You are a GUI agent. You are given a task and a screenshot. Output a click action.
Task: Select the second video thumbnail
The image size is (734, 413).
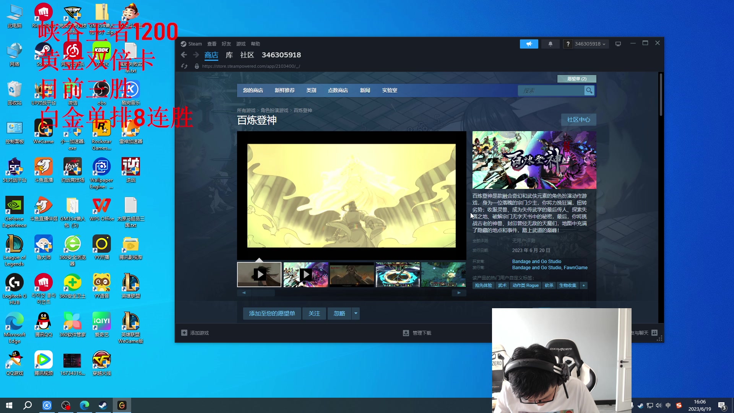[x=306, y=275]
